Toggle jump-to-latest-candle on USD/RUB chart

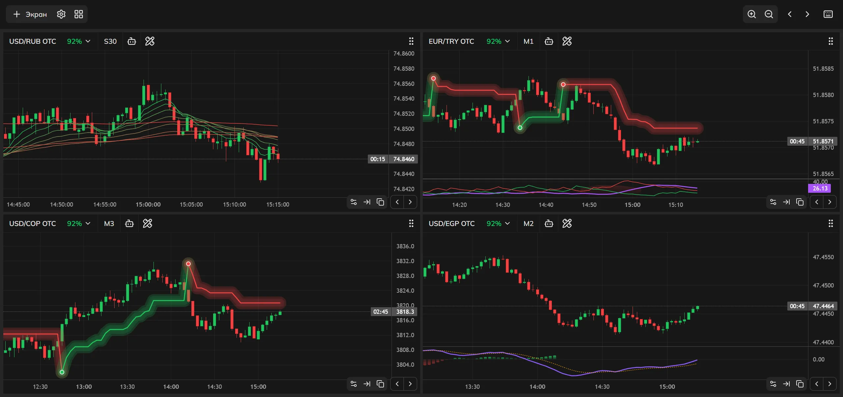[x=367, y=202]
